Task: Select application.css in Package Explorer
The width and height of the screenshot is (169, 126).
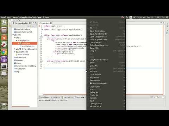Action: pyautogui.click(x=27, y=46)
